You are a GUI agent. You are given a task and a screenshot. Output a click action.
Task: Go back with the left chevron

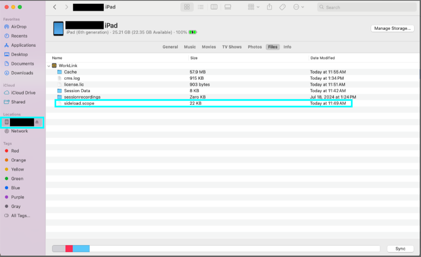click(x=55, y=7)
